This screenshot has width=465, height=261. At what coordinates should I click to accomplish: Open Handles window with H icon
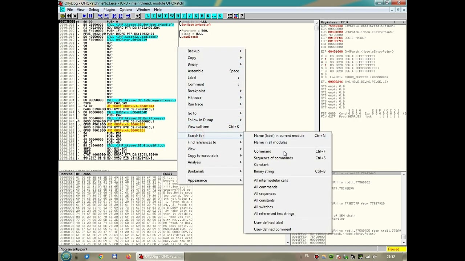(178, 16)
